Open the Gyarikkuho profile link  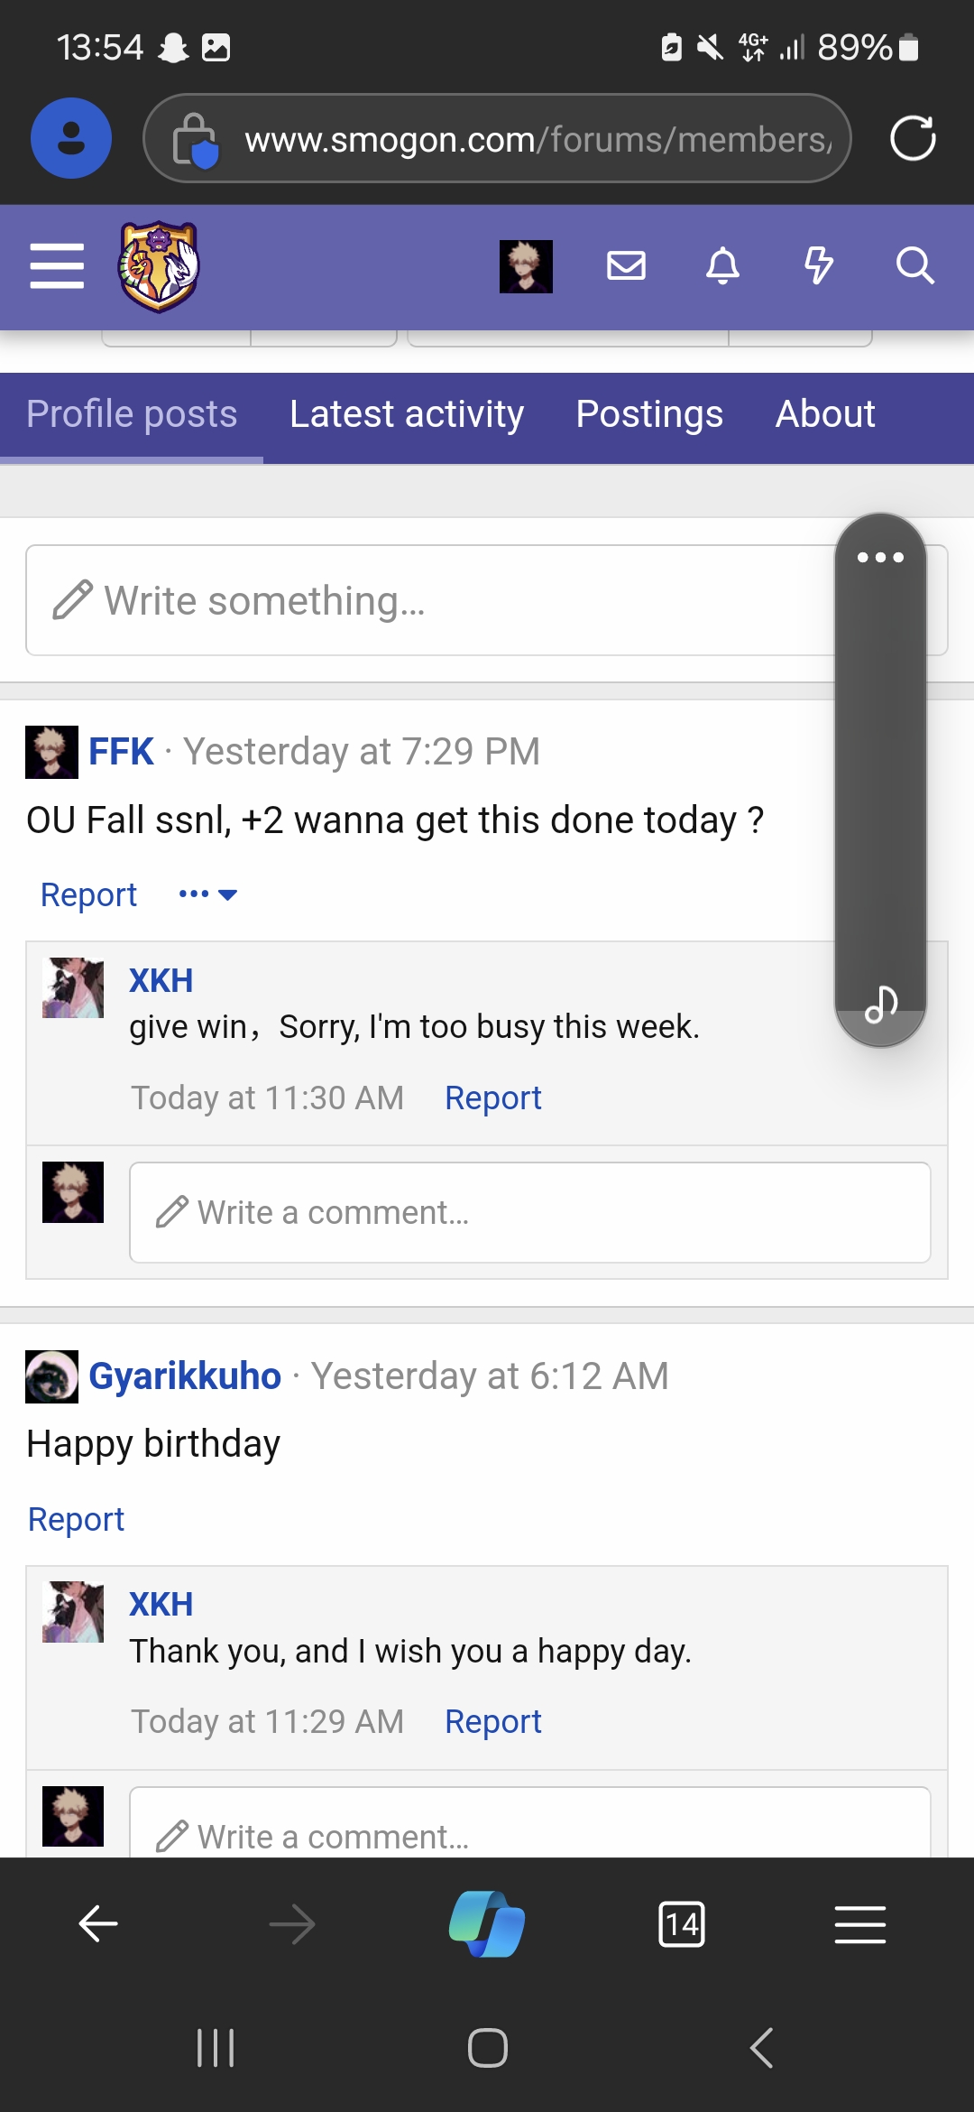coord(185,1376)
